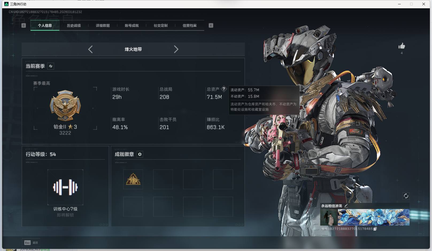Screen dimensions: 432x251
Task: Go to next game mode with right arrow
Action: 176,49
